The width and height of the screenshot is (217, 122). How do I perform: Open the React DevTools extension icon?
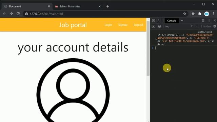193,14
